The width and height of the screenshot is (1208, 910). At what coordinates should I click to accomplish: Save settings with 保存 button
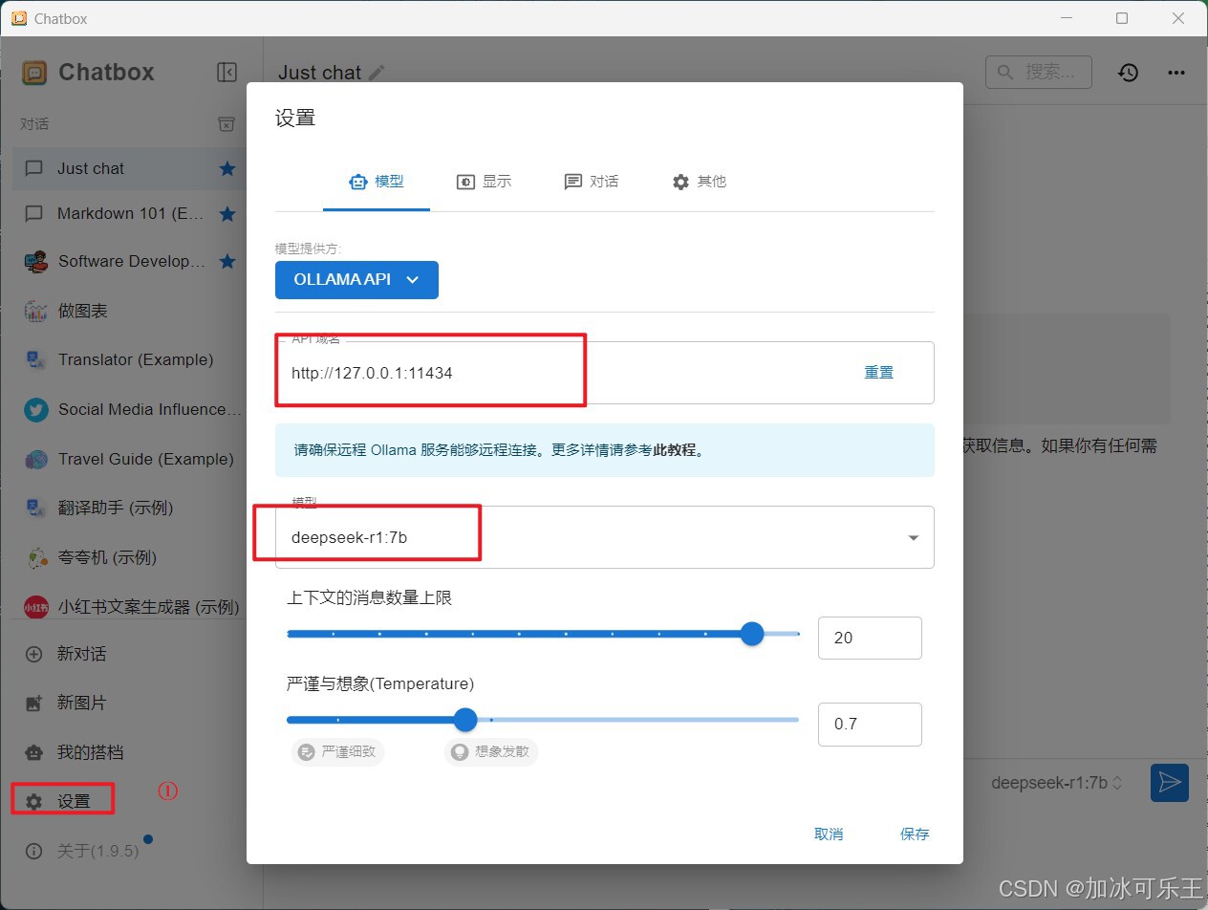(x=914, y=833)
